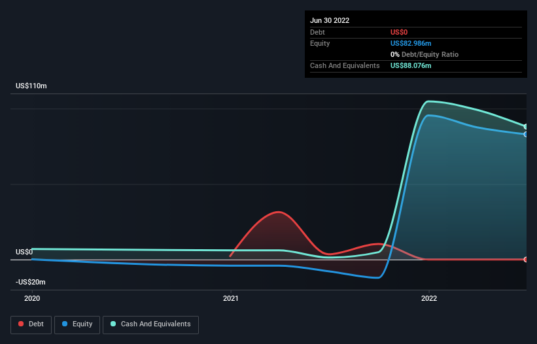Click the teal dot in Cash legend

coord(113,324)
